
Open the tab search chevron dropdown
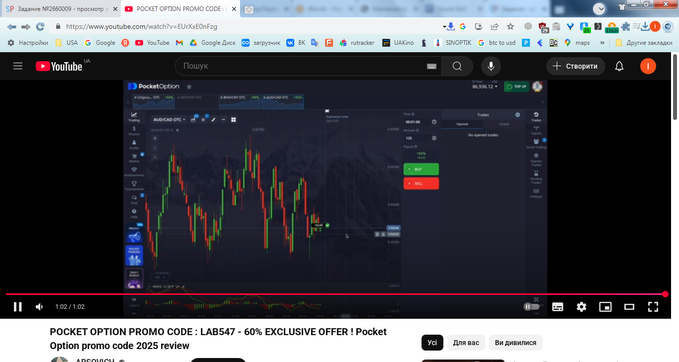click(x=599, y=8)
